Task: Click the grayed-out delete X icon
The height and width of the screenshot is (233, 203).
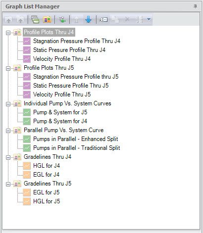Action: point(127,19)
